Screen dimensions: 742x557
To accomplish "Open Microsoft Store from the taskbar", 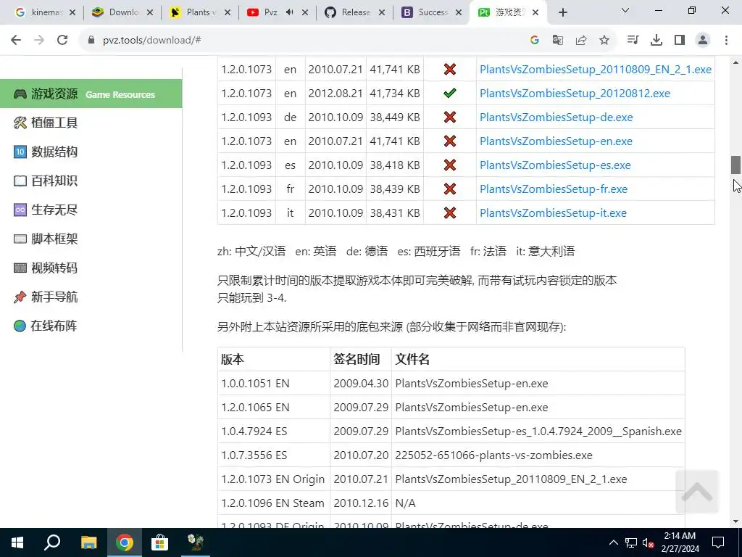I will pyautogui.click(x=159, y=542).
